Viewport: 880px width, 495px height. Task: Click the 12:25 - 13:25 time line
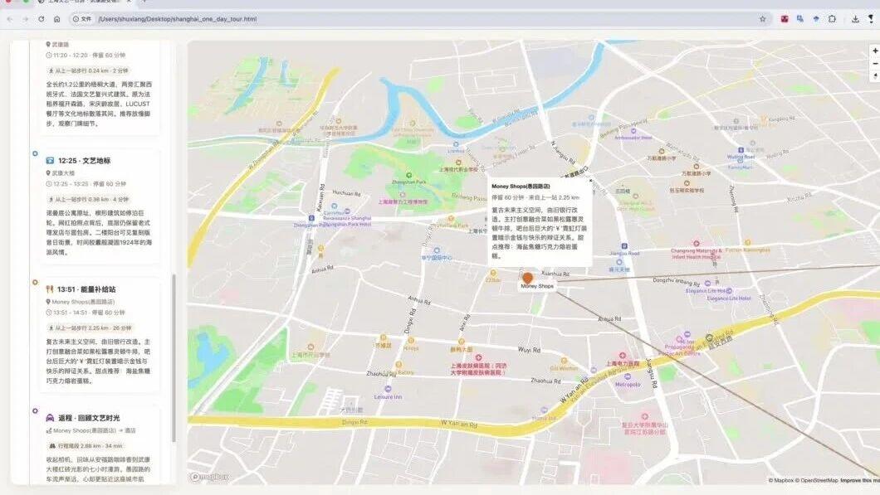(86, 184)
